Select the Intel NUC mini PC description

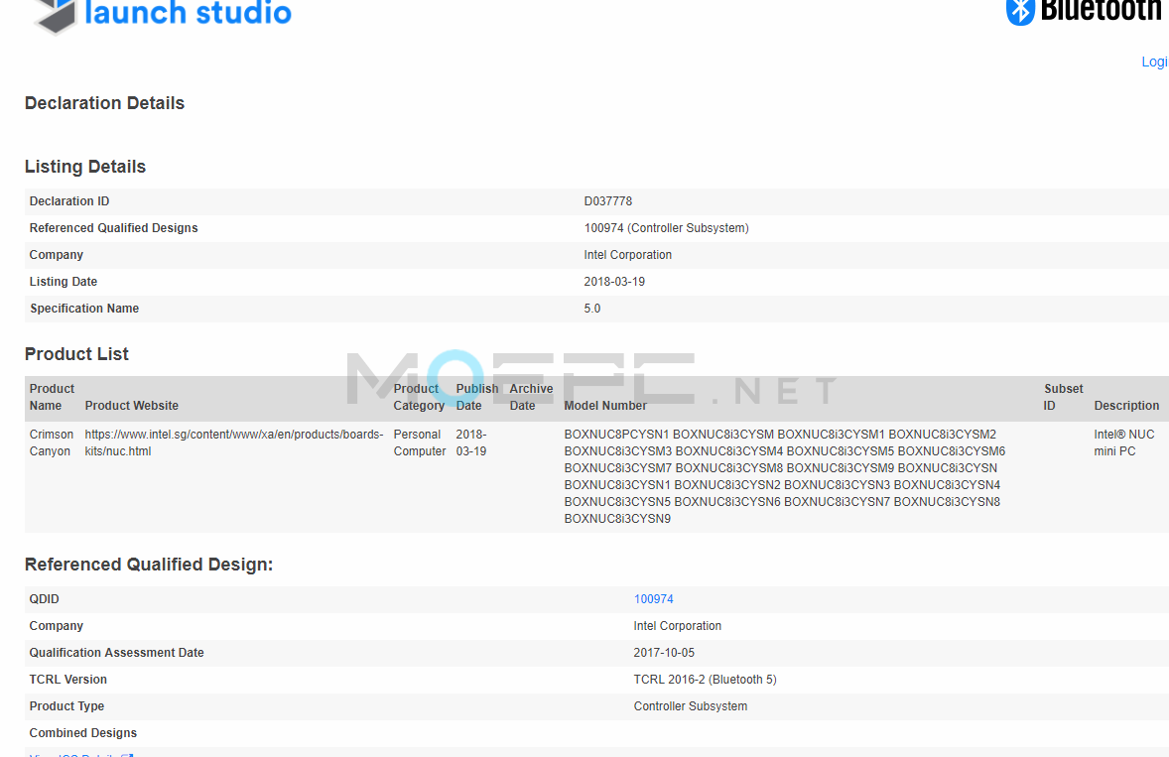(1124, 442)
